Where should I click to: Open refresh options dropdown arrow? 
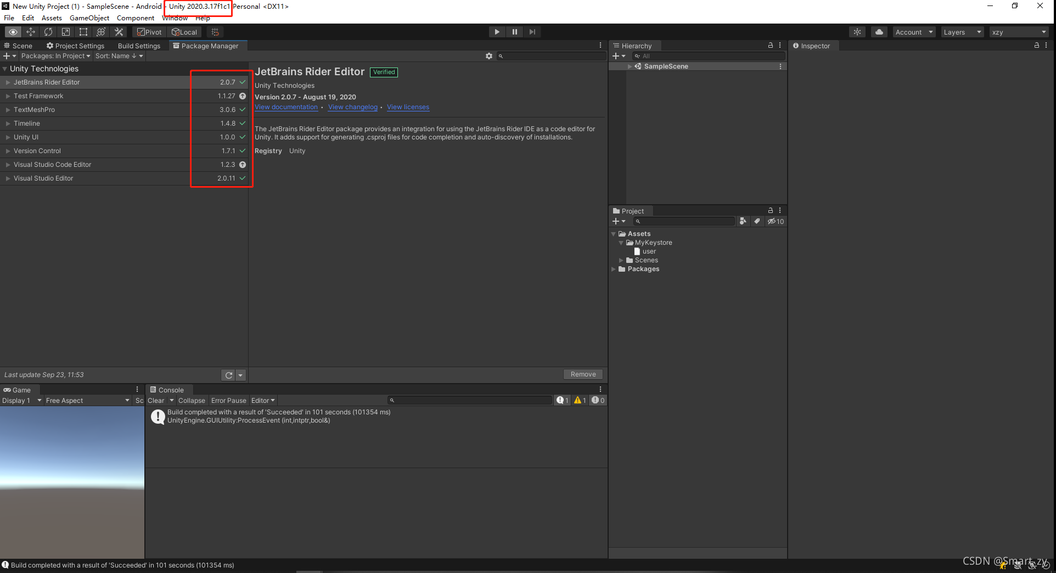[x=240, y=375]
